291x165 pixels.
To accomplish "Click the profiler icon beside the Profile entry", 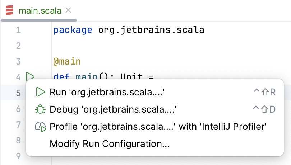I will pos(40,127).
